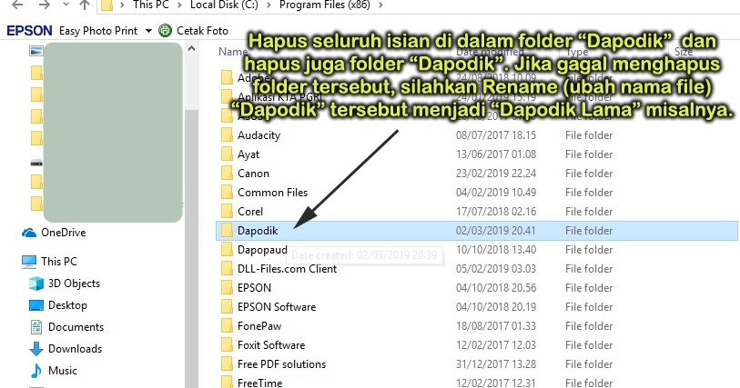
Task: Select the Ayat folder
Action: [248, 154]
